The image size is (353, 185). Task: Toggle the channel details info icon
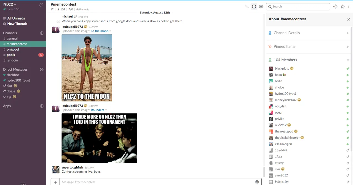tap(254, 7)
